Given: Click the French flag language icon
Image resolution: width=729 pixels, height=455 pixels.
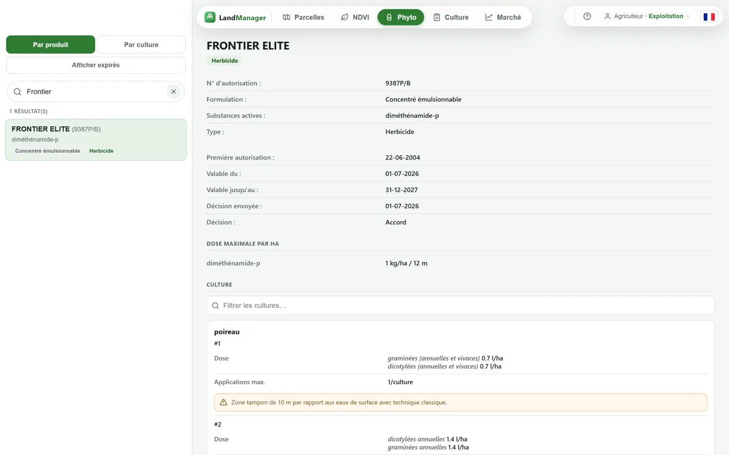Looking at the screenshot, I should (709, 17).
